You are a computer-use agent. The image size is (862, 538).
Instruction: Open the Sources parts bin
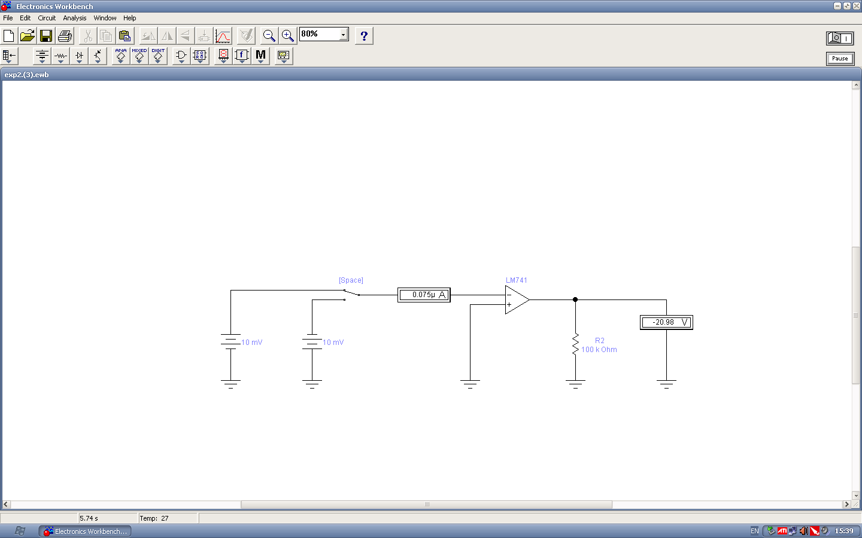tap(42, 56)
